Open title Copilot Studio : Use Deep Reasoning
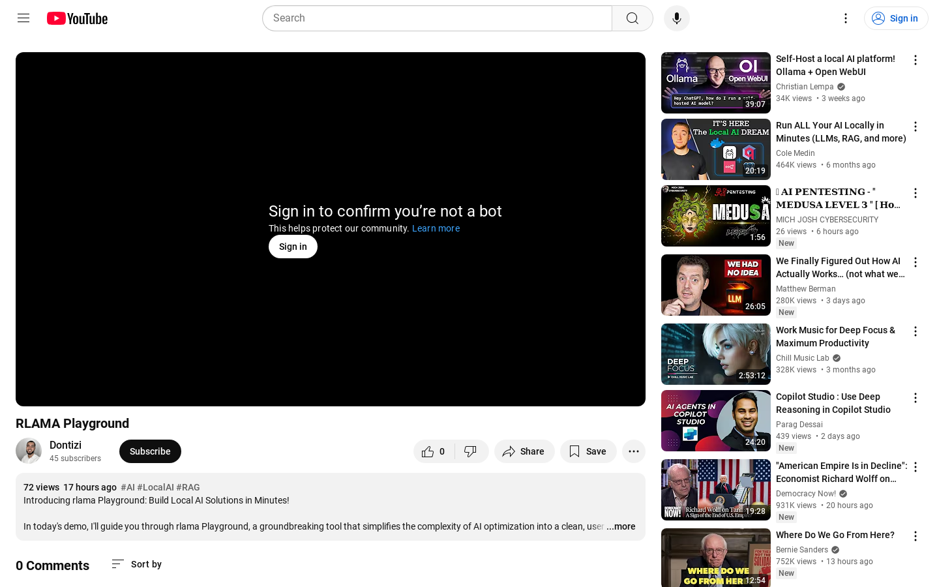This screenshot has width=939, height=587. click(833, 403)
